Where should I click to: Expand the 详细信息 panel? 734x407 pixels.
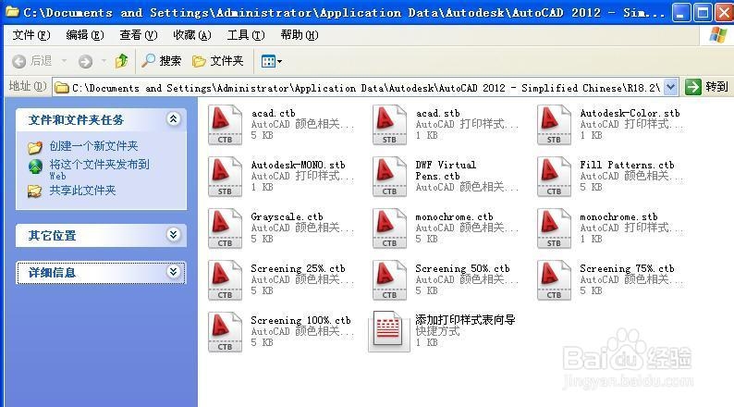pos(173,272)
